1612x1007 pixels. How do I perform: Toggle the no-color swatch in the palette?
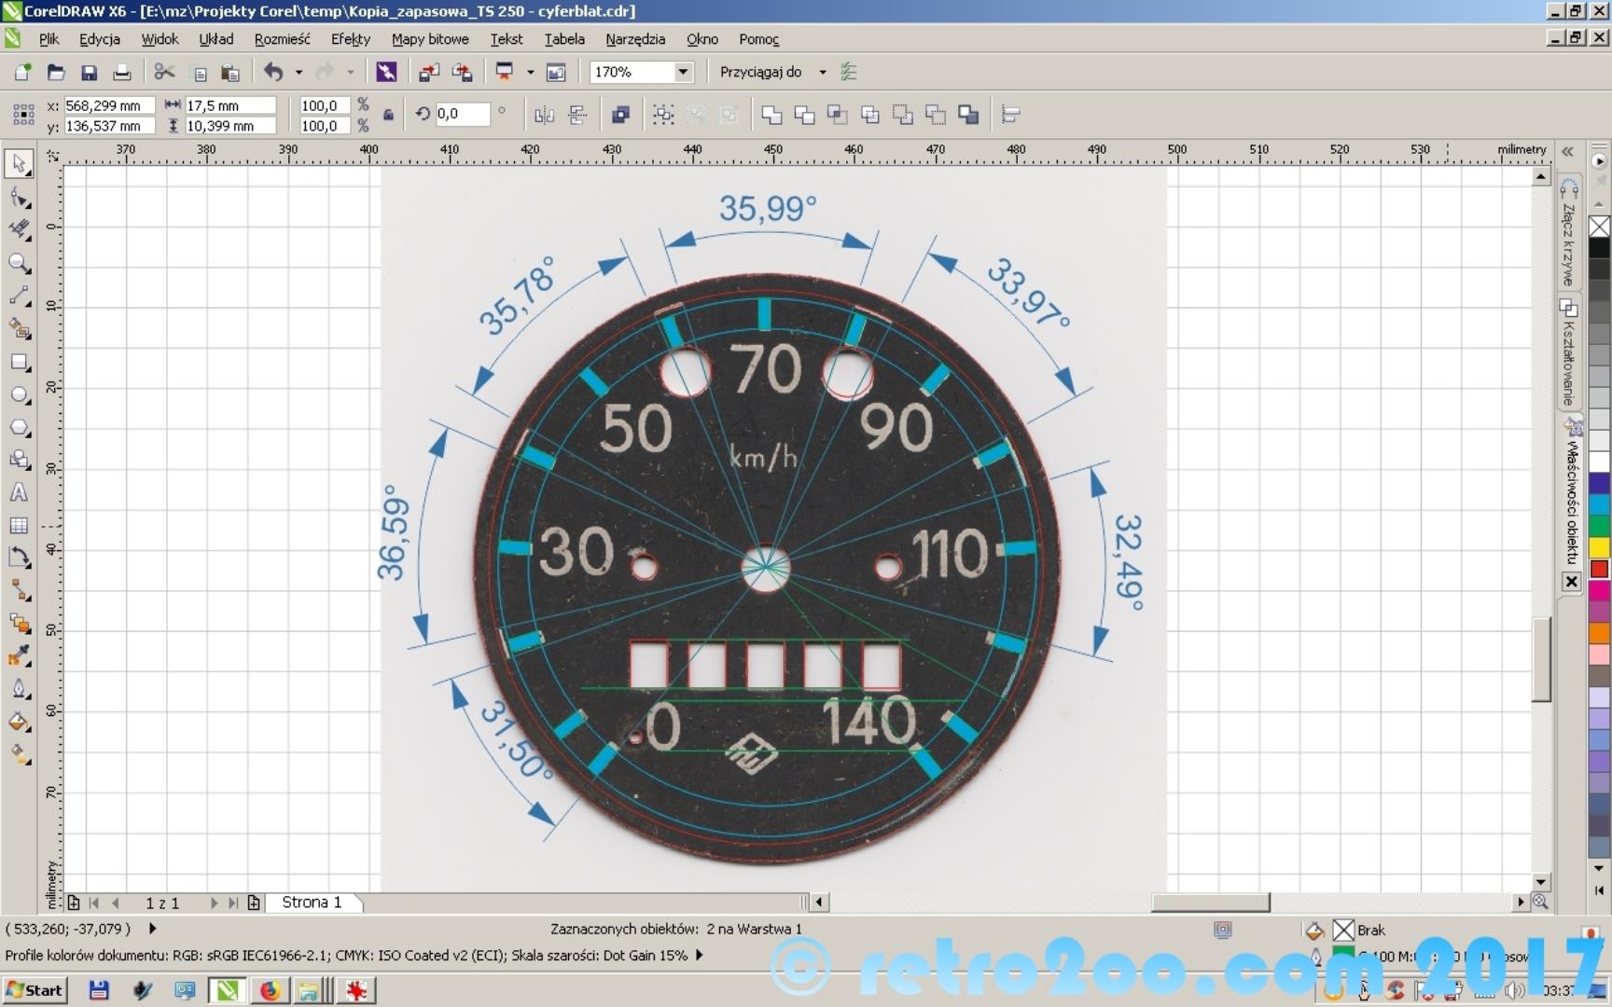[1599, 227]
